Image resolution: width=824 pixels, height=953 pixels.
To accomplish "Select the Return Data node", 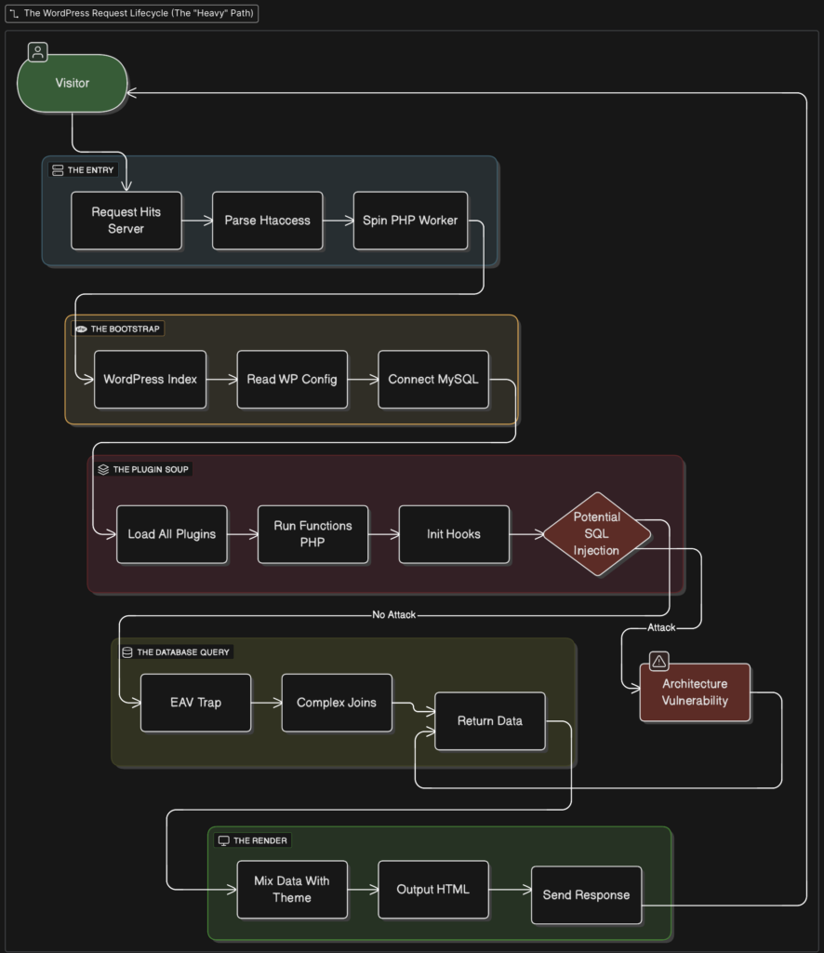I will point(490,721).
